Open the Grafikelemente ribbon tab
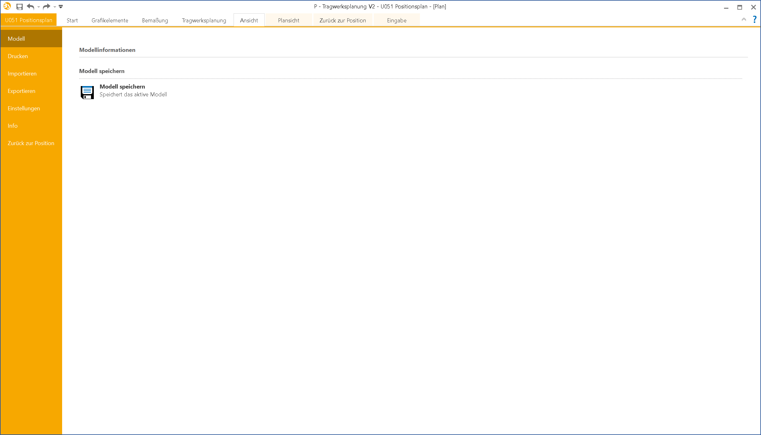761x435 pixels. [x=110, y=21]
